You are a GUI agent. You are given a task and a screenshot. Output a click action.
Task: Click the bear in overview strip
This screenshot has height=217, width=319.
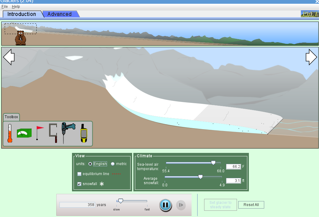(x=20, y=38)
